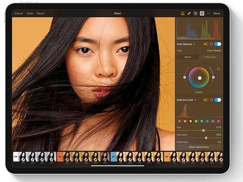Click the blue CF preset group label

[x=113, y=157]
